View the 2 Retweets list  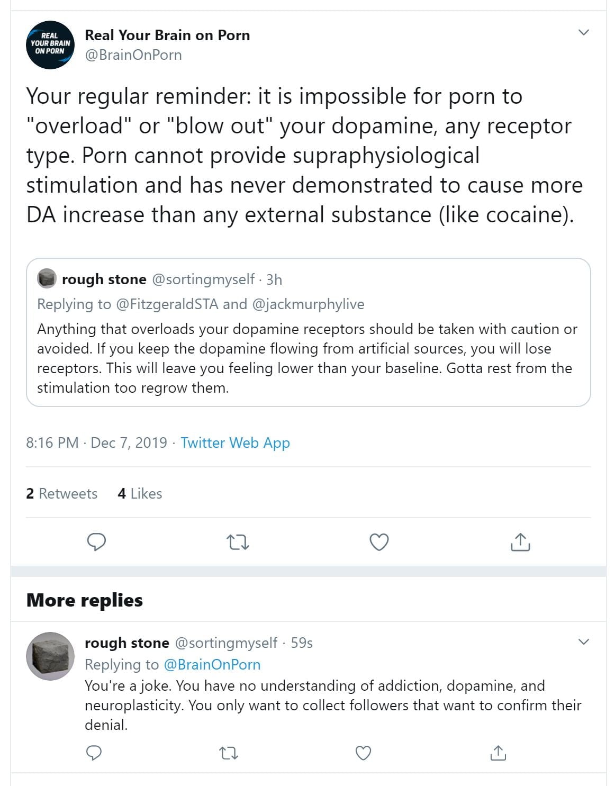click(61, 493)
